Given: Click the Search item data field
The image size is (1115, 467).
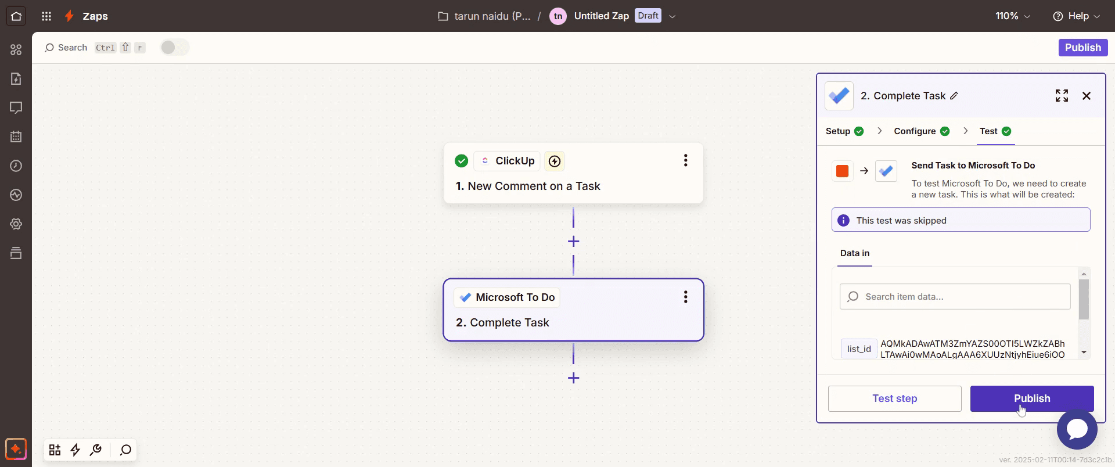Looking at the screenshot, I should tap(955, 297).
